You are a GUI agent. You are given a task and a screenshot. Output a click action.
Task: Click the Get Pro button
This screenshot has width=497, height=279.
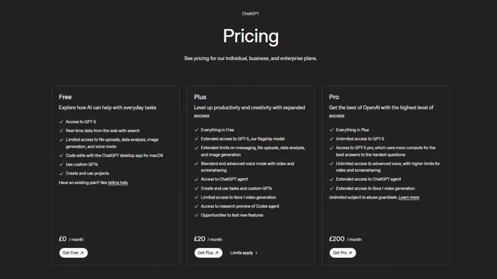[343, 253]
